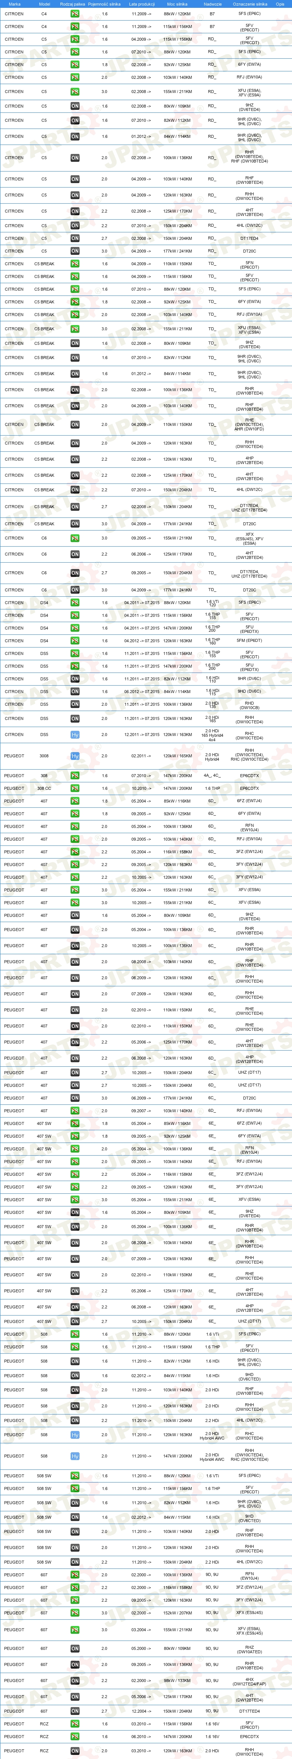Click power '98kW / 133KM' in 607 row
The width and height of the screenshot is (292, 1759).
(x=177, y=1681)
